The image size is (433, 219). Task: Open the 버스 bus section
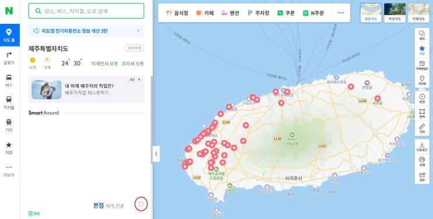click(x=9, y=80)
